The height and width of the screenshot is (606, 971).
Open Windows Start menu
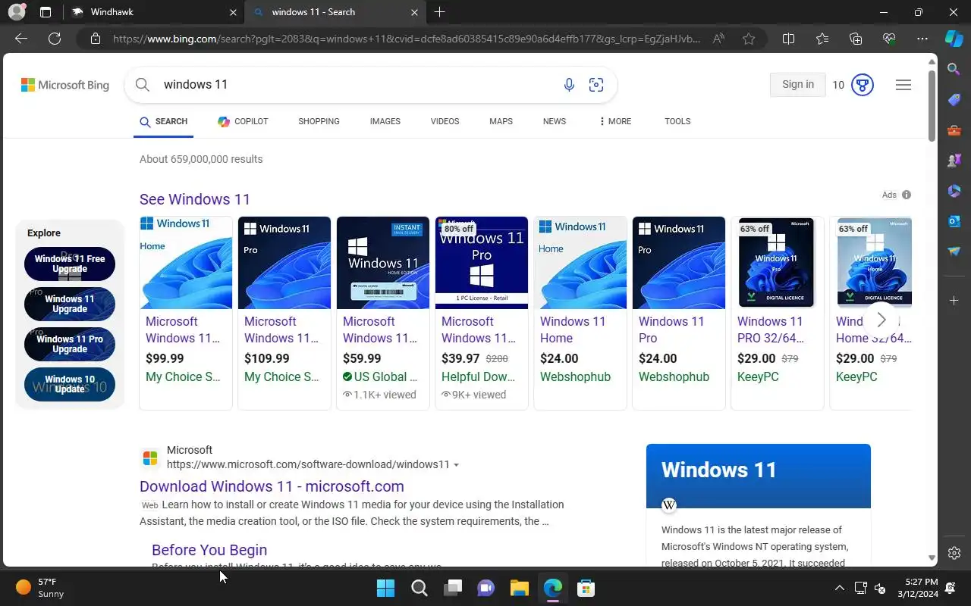point(385,588)
